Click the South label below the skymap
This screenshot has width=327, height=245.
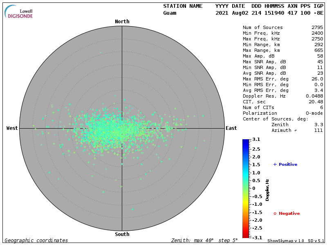(x=122, y=234)
